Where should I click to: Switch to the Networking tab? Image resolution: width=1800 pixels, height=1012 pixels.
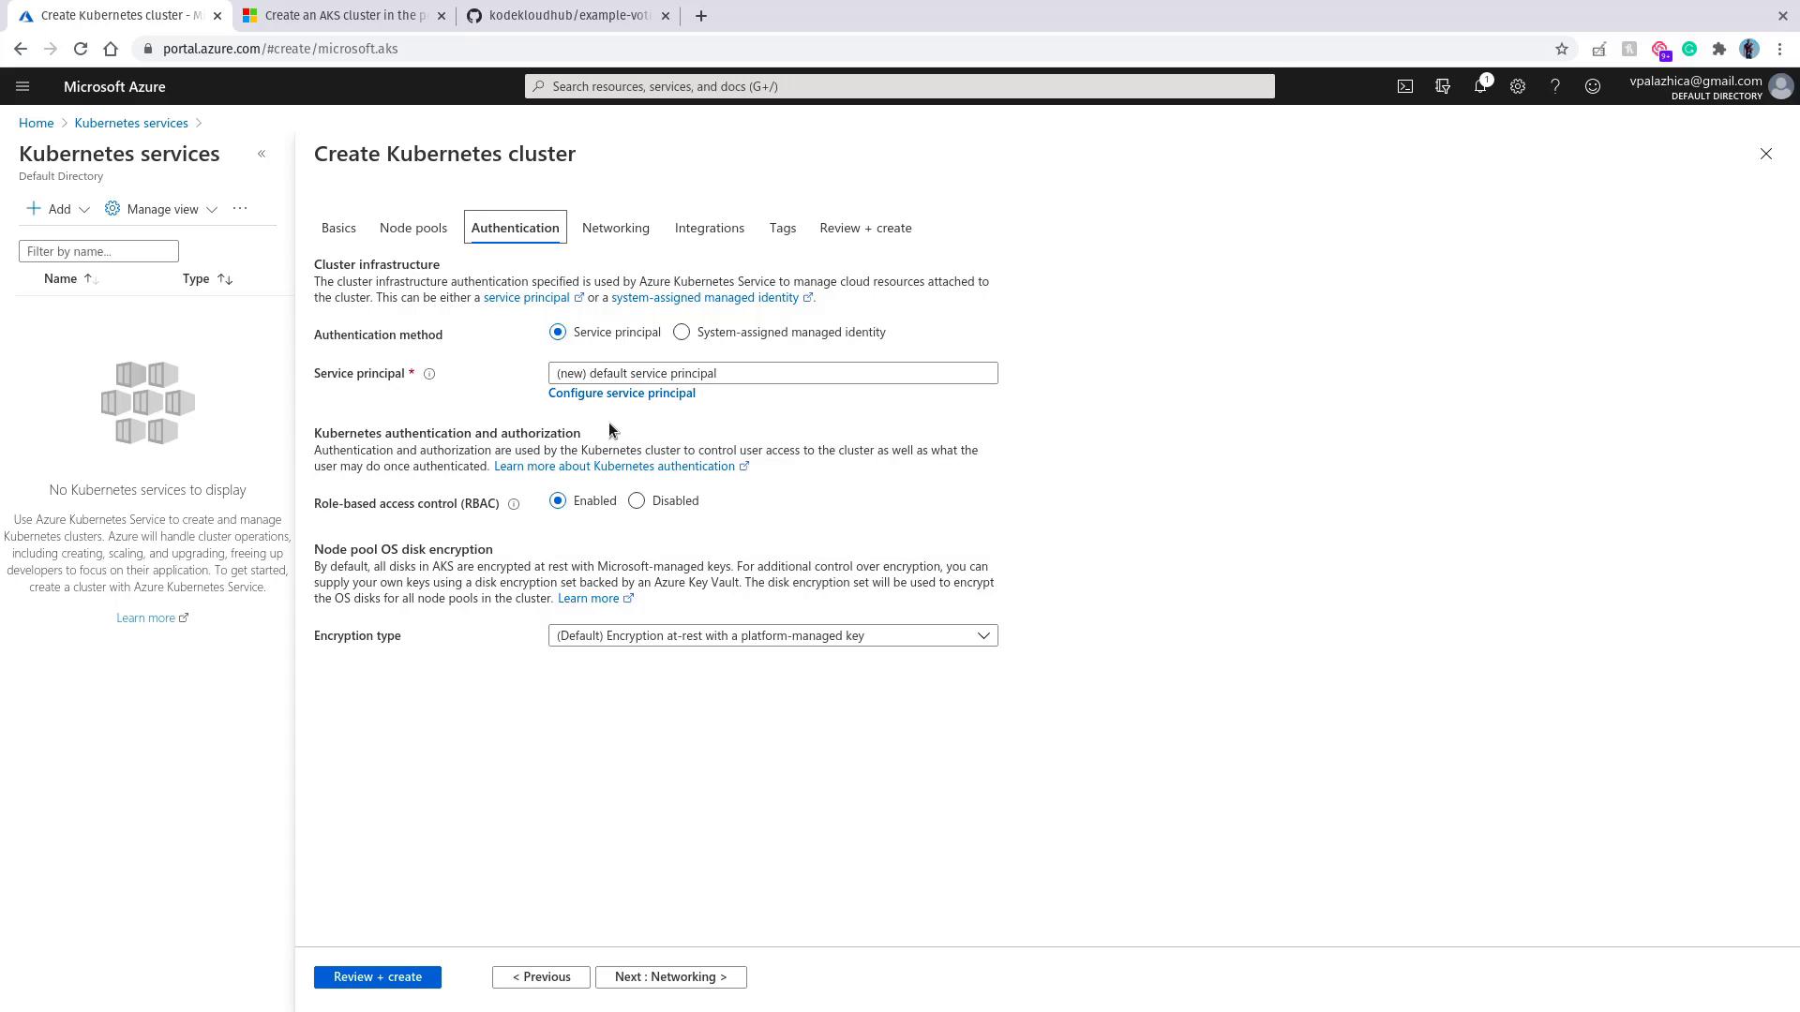coord(615,228)
